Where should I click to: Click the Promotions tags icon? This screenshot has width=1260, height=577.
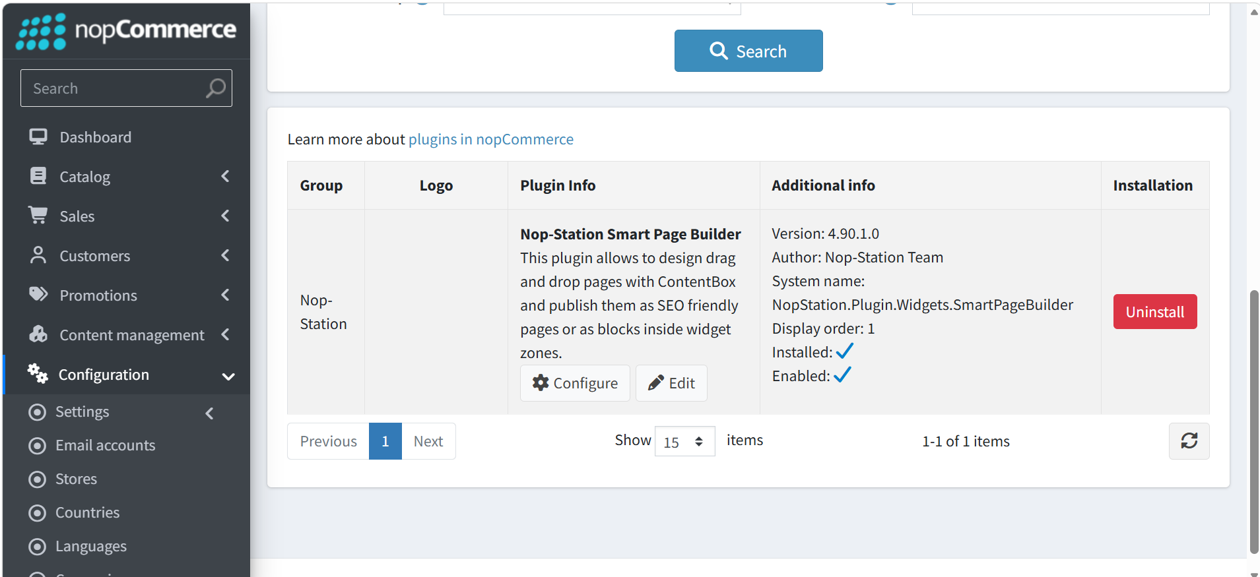point(38,294)
